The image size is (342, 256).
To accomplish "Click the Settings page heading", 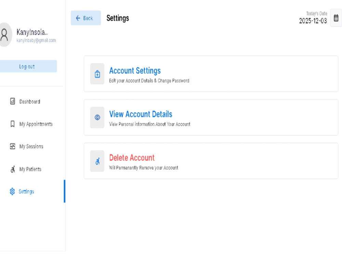I will pos(118,18).
